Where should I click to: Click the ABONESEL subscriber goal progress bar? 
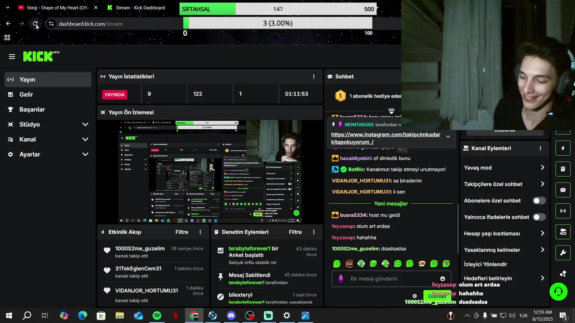tap(278, 23)
